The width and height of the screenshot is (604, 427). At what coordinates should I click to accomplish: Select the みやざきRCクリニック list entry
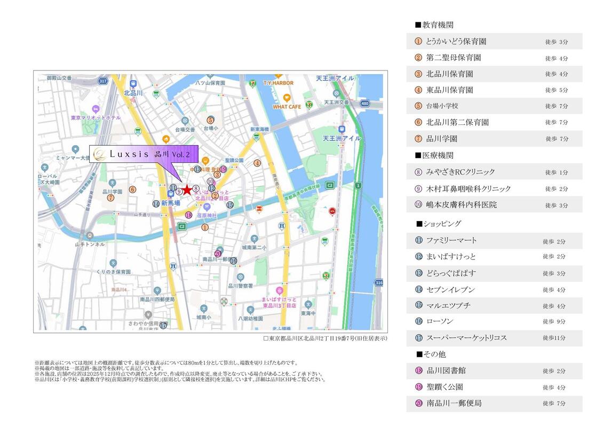coord(494,172)
